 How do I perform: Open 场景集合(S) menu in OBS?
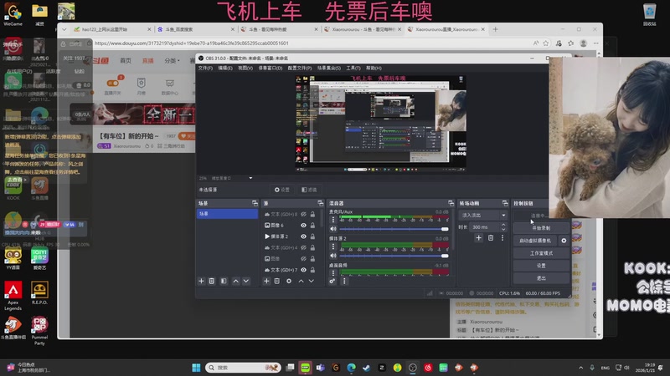tap(329, 69)
